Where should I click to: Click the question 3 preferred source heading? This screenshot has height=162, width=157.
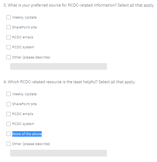[x=79, y=5]
